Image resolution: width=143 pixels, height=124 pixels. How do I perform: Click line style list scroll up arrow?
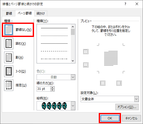click(x=73, y=27)
